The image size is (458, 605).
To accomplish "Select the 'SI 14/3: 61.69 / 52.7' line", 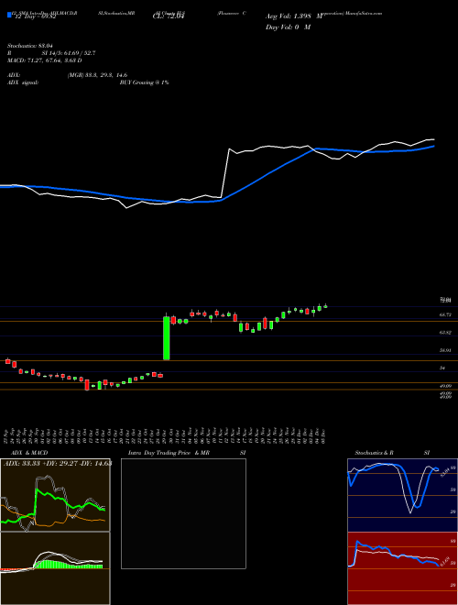I will (x=69, y=53).
